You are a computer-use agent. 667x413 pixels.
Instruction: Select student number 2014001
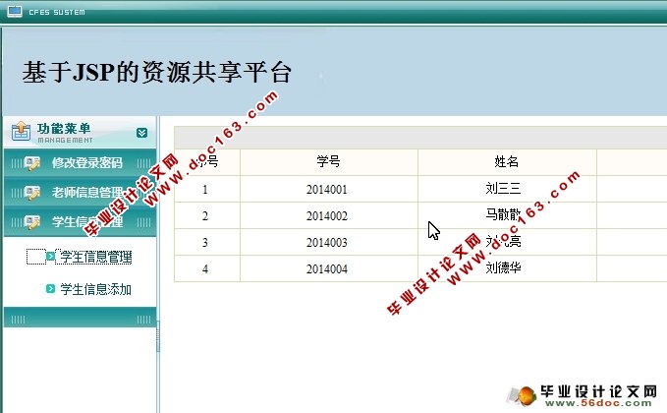[x=327, y=189]
